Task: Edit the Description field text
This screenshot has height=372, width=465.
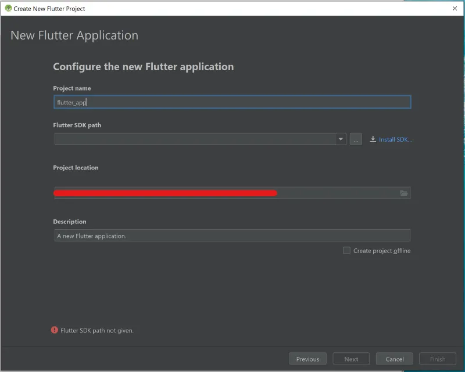Action: pyautogui.click(x=232, y=236)
